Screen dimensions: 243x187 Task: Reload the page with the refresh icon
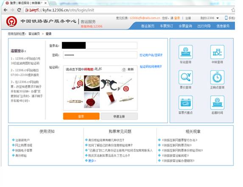(19, 10)
